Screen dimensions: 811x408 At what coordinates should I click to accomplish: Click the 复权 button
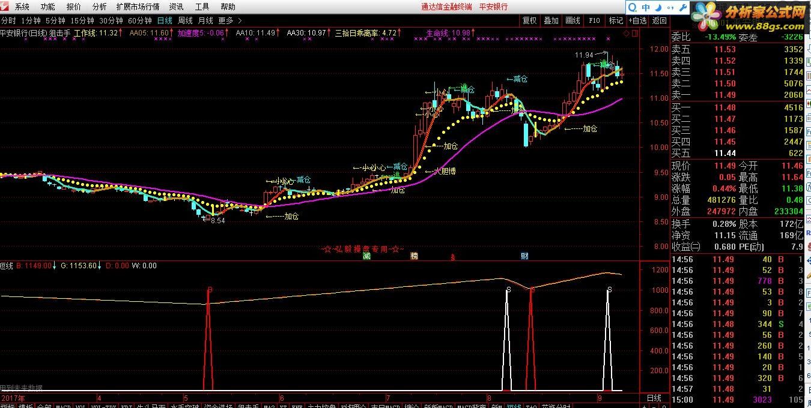pos(529,20)
